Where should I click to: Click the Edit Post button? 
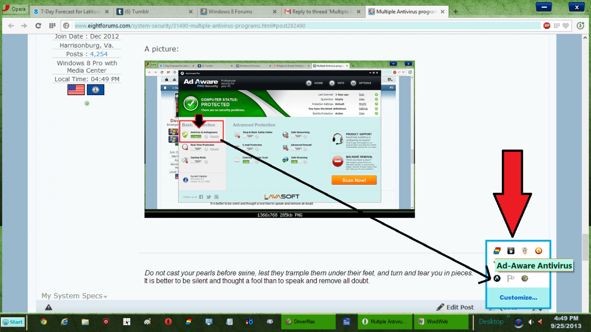455,307
